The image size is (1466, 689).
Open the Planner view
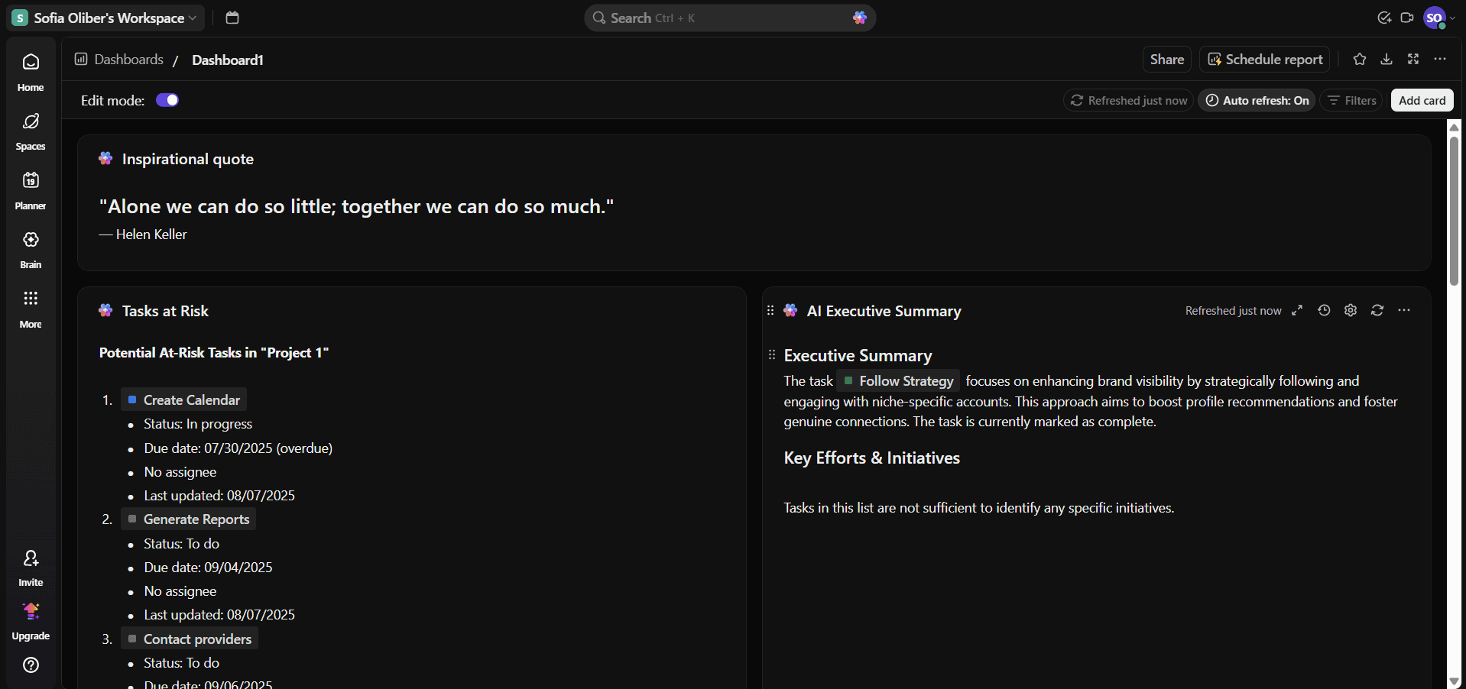pos(31,190)
